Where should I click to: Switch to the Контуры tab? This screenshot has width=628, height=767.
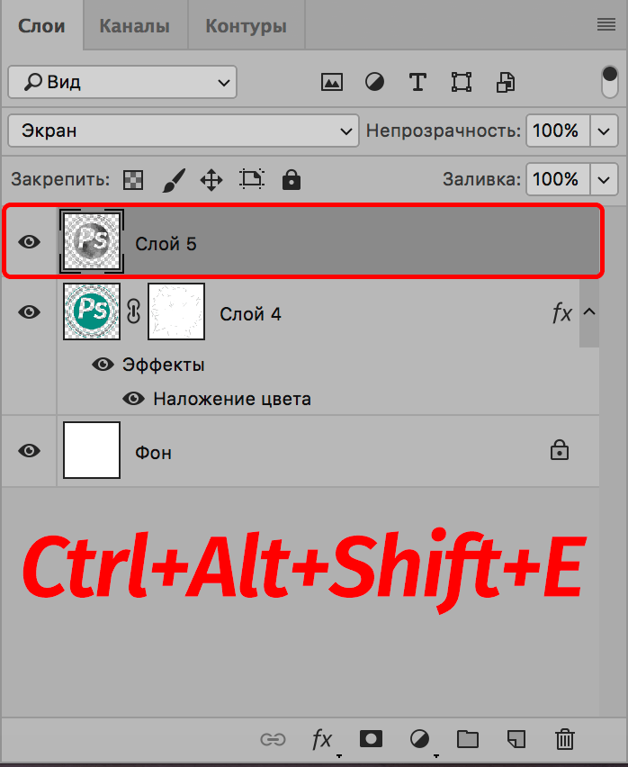tap(246, 25)
